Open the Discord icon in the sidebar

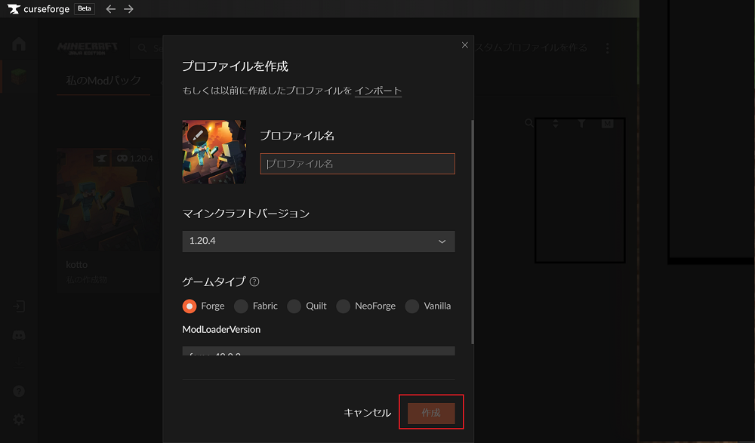point(19,334)
